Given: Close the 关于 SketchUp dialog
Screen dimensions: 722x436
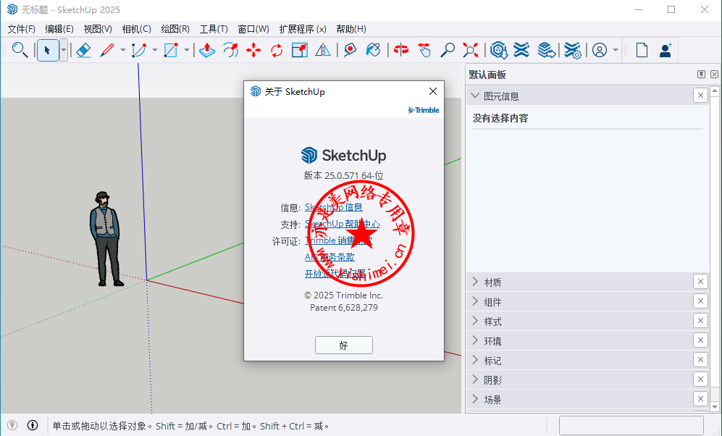Looking at the screenshot, I should click(x=433, y=91).
